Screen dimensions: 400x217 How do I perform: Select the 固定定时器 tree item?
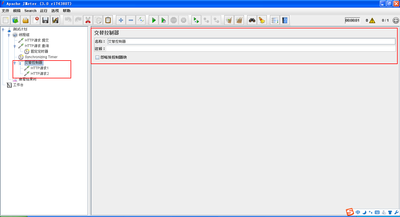pos(39,51)
